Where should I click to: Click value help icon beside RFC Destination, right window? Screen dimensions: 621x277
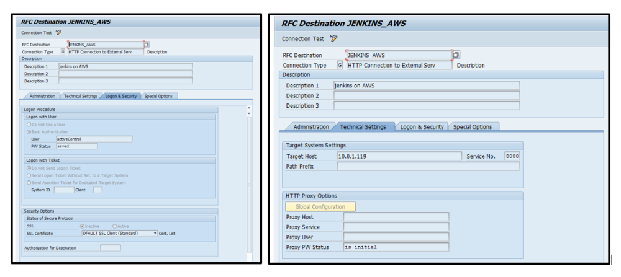456,55
